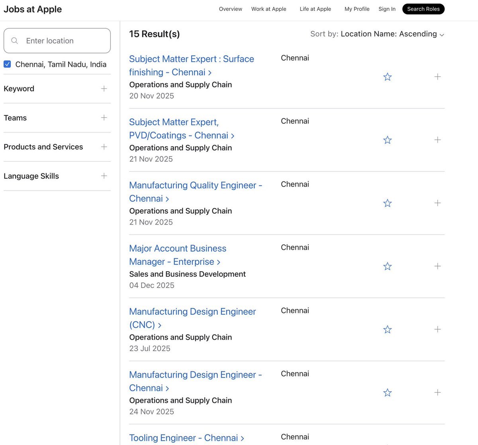Click the Sign In link

387,9
